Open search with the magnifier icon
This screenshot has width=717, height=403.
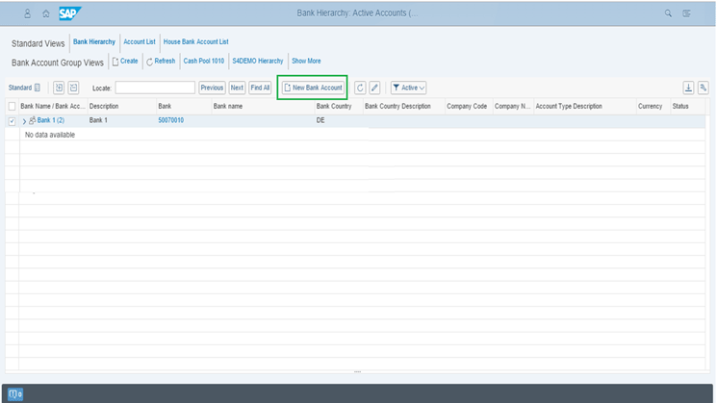pyautogui.click(x=669, y=13)
